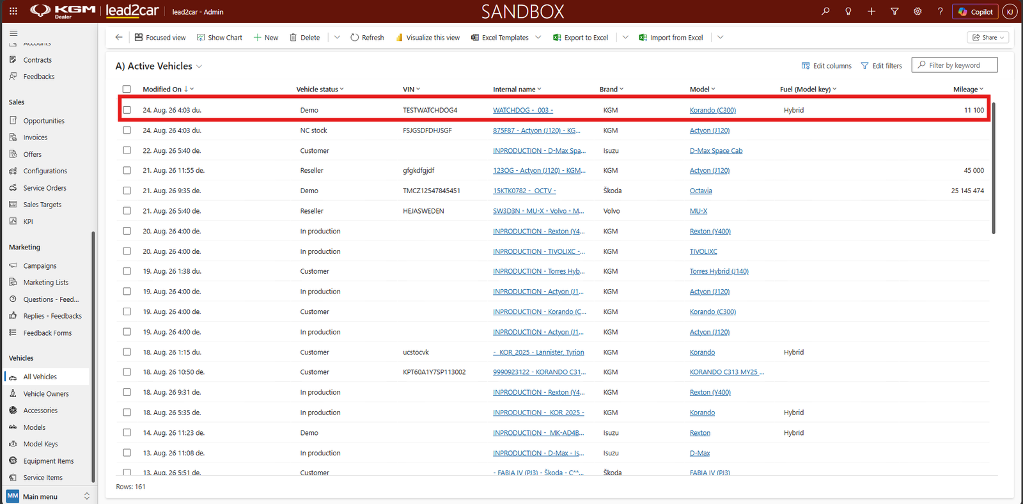Open Copilot panel
Viewport: 1023px width, 504px height.
tap(975, 12)
